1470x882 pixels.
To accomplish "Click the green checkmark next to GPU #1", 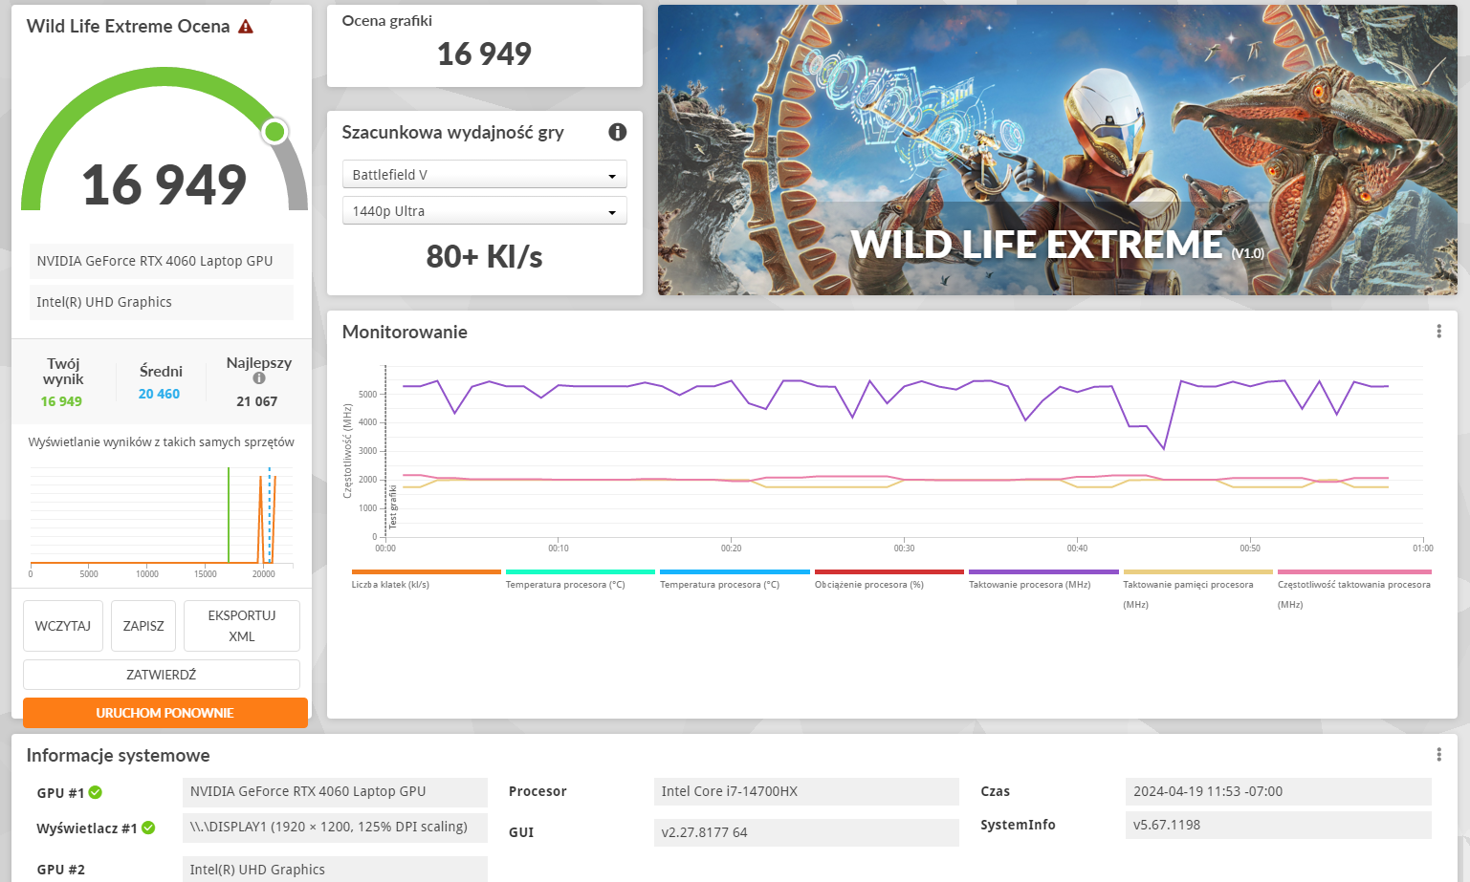I will (x=96, y=792).
